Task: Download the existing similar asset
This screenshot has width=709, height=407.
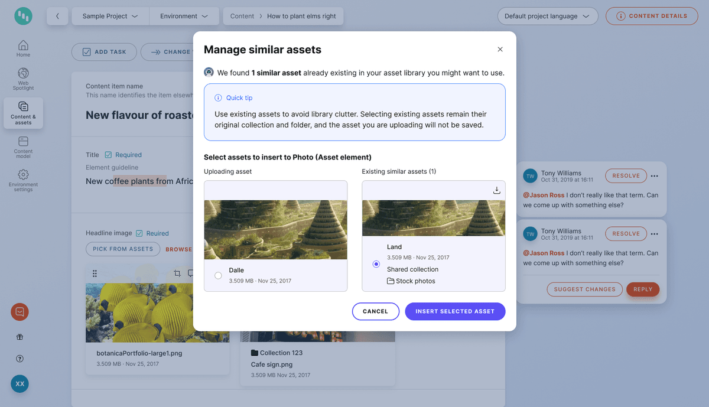Action: (496, 190)
